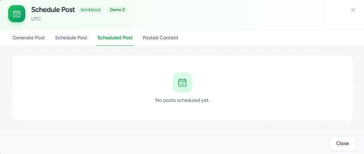The height and width of the screenshot is (154, 364).
Task: View the Posted Content tab
Action: point(161,38)
